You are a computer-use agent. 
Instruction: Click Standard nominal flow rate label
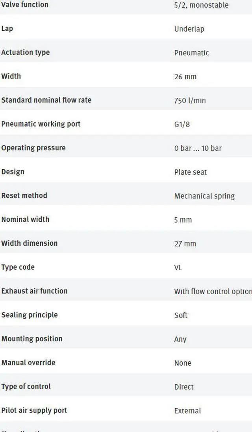[46, 100]
